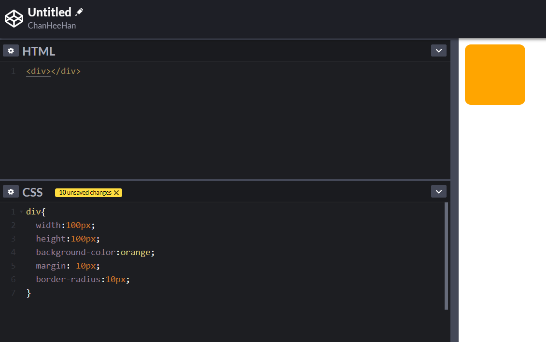This screenshot has height=342, width=546.
Task: Click CSS line number 4
Action: point(13,252)
